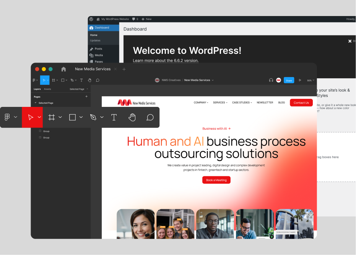Select the Move tool in the enlarged toolbar

[31, 117]
